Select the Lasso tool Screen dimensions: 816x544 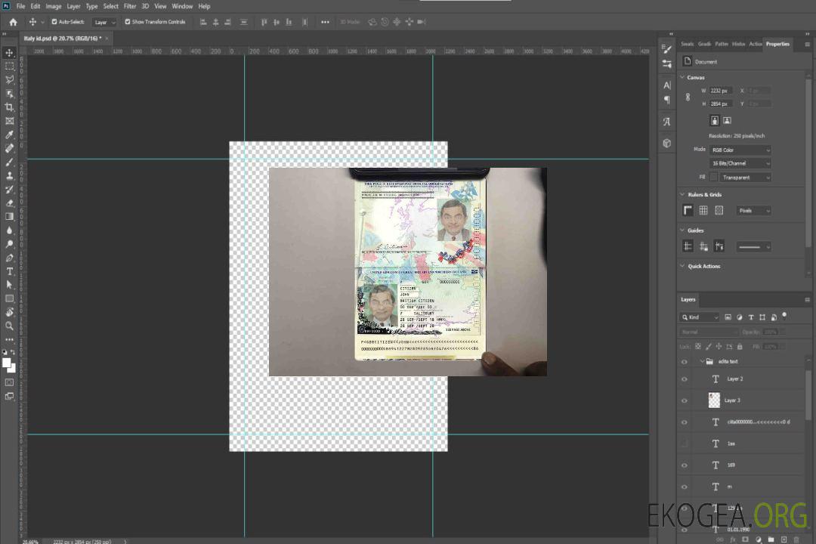[10, 79]
